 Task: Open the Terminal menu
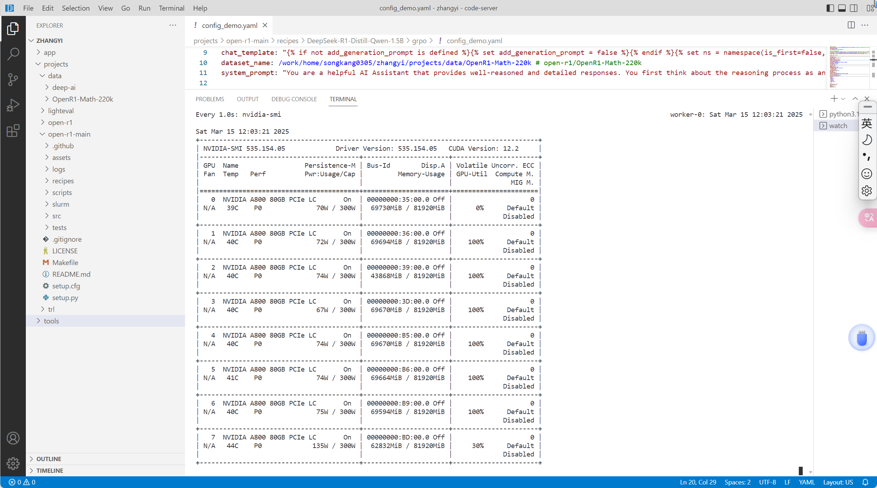coord(171,8)
